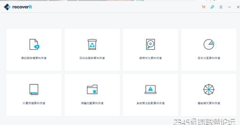Open recently deleted files recovery icon

(x=34, y=44)
